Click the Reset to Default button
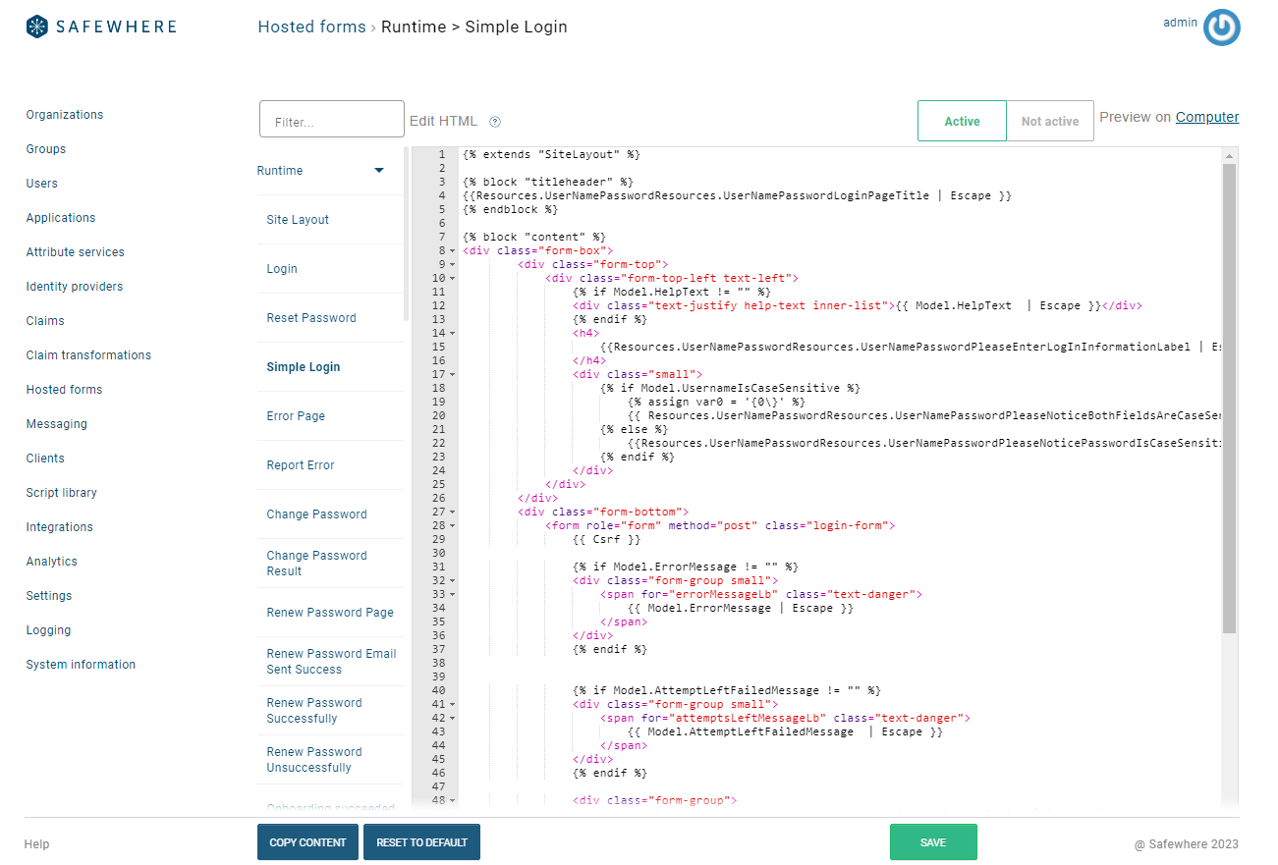 [421, 842]
